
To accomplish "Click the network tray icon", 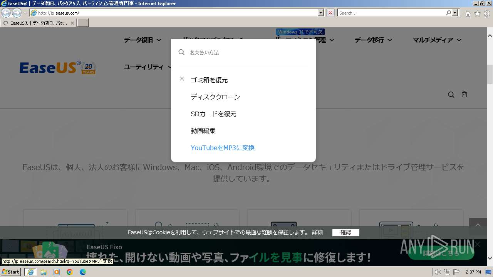I will click(447, 272).
